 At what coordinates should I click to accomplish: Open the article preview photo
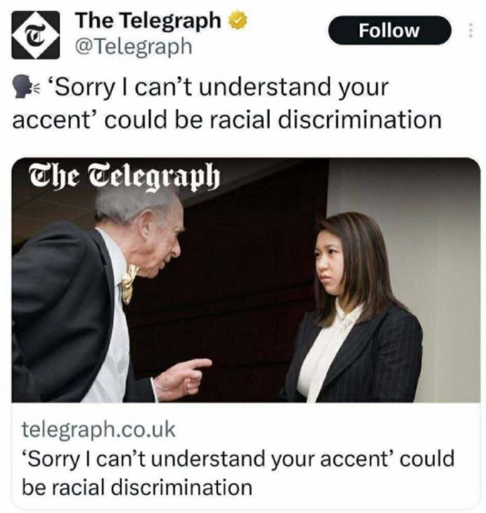tap(246, 280)
